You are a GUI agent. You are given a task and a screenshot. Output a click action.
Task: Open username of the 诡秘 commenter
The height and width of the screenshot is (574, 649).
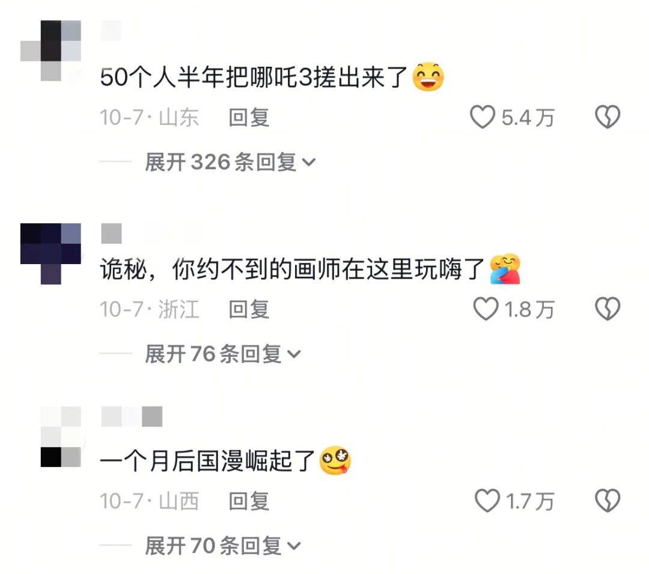[x=111, y=233]
